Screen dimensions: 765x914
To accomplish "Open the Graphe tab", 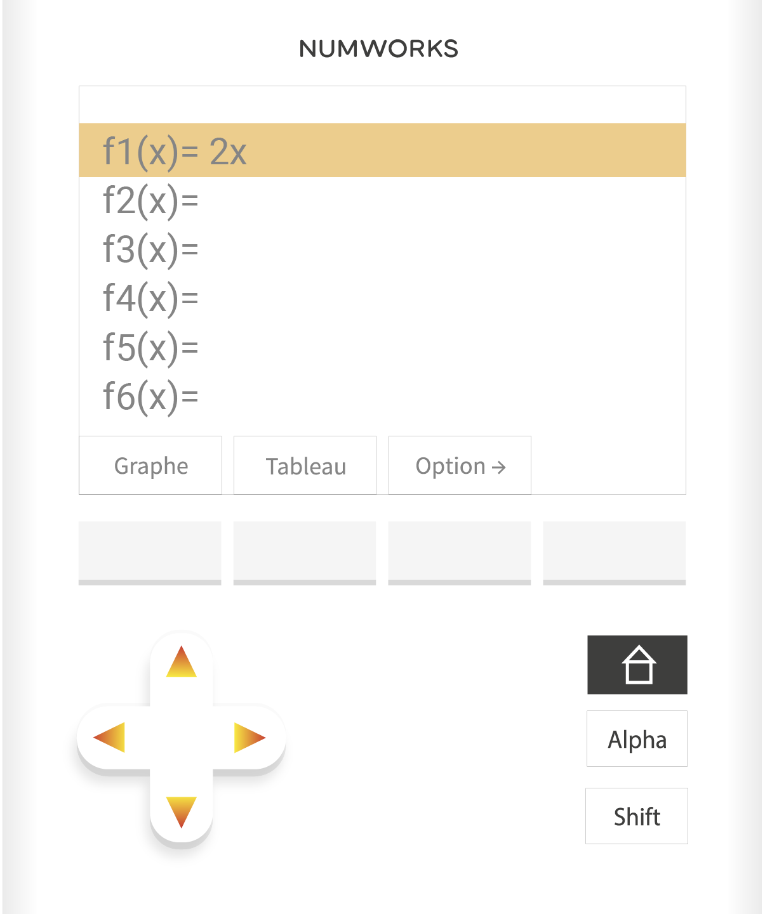I will coord(150,466).
